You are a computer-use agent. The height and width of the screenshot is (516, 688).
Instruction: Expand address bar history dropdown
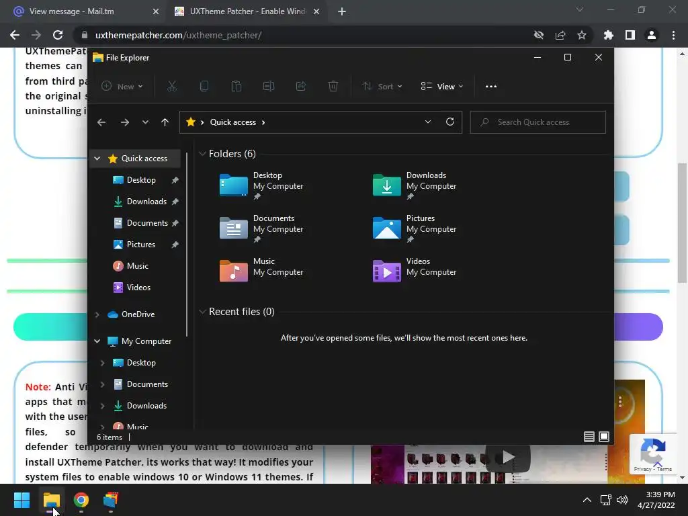428,122
